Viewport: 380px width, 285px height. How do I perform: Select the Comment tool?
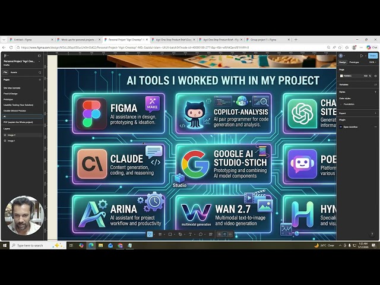[x=201, y=235]
